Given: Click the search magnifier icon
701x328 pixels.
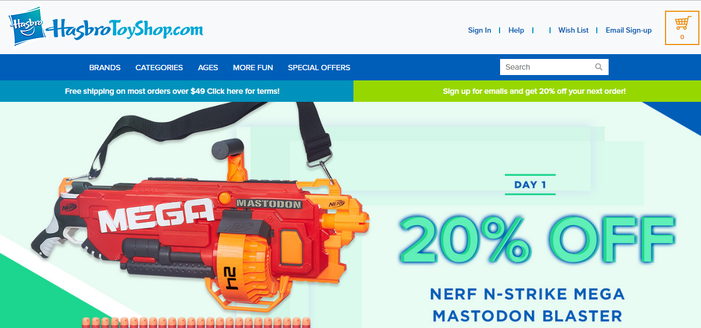Looking at the screenshot, I should click(x=599, y=67).
